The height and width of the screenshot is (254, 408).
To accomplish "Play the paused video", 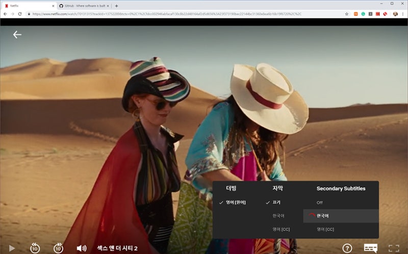I will tap(12, 248).
